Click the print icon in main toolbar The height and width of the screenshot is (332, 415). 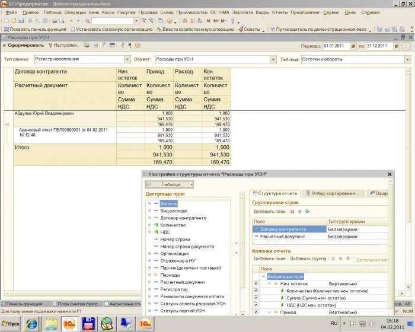pyautogui.click(x=55, y=21)
